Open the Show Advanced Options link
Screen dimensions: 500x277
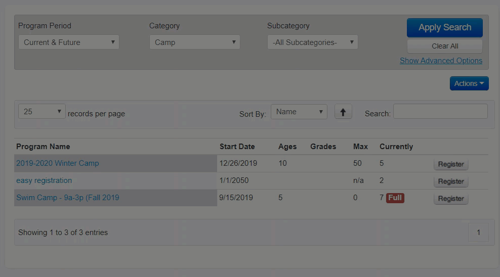[441, 61]
